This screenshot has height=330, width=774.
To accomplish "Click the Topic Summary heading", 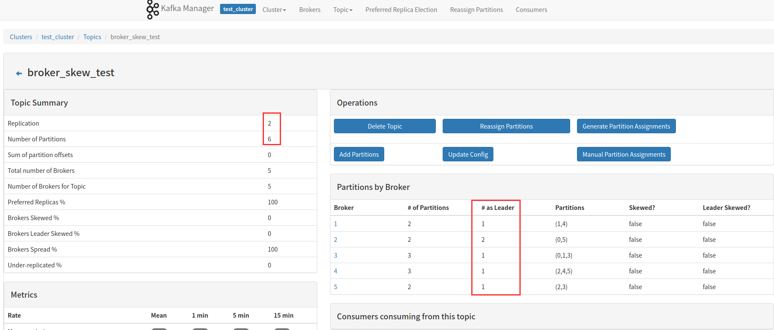I will tap(39, 103).
